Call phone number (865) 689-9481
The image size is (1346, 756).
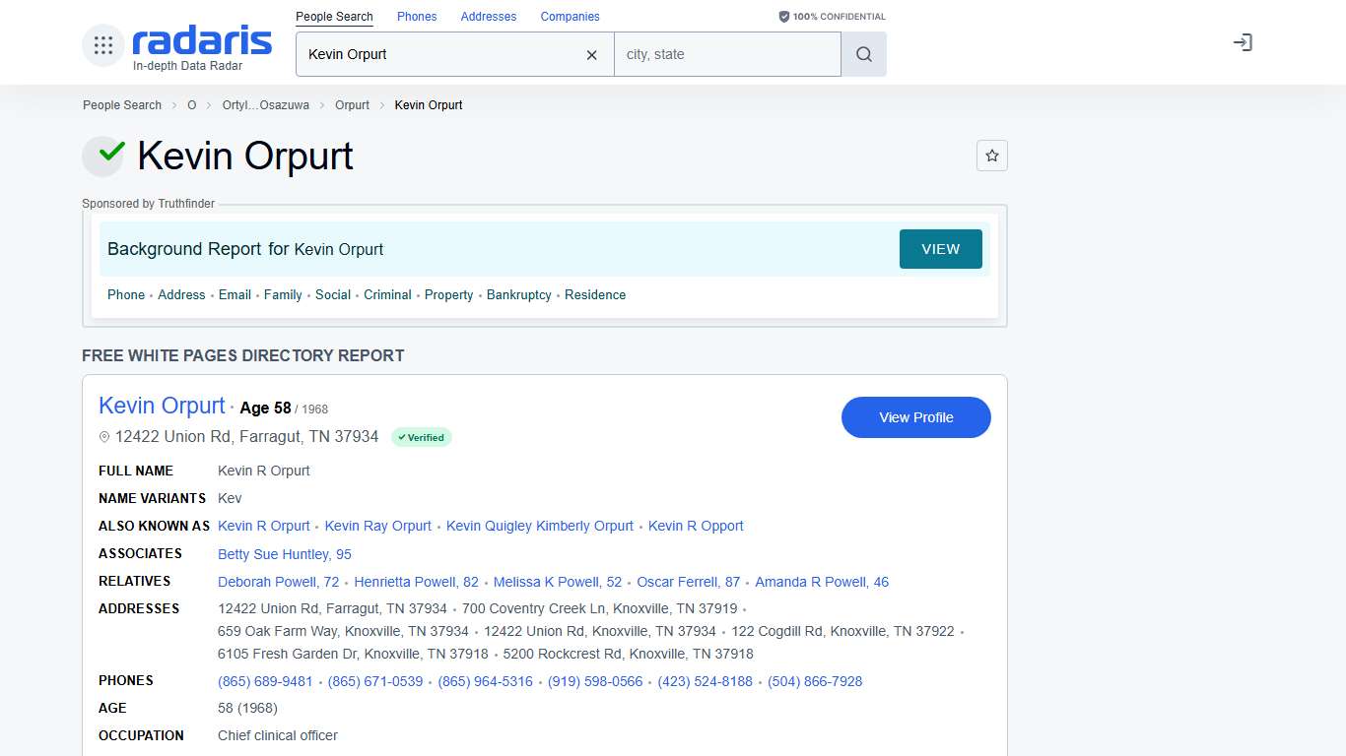[x=264, y=681]
